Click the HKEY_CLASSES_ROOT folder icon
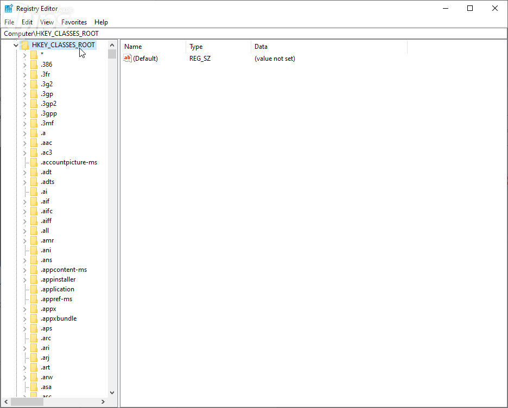 26,45
